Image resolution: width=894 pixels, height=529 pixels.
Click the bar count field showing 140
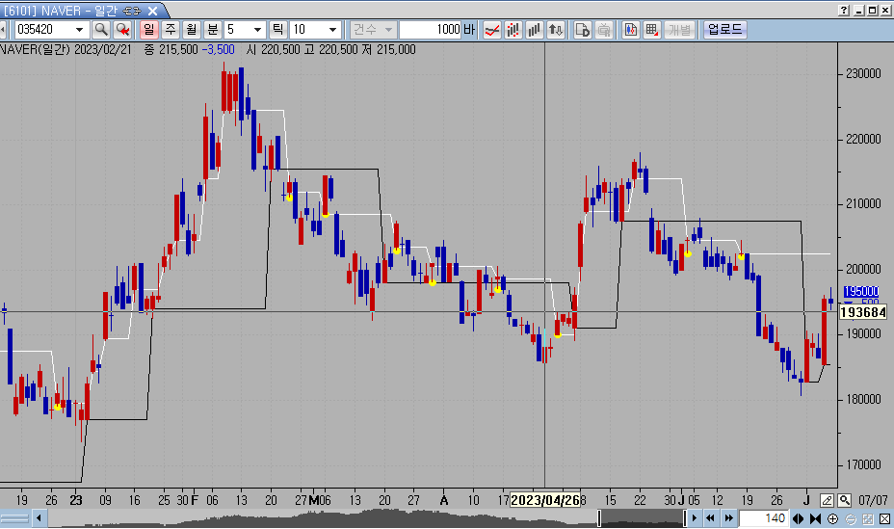coord(762,519)
